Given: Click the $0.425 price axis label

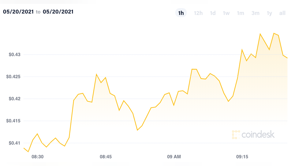Looking at the screenshot, I should [x=13, y=77].
